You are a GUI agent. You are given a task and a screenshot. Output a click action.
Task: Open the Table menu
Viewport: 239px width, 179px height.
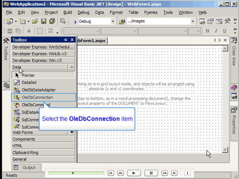(x=133, y=12)
